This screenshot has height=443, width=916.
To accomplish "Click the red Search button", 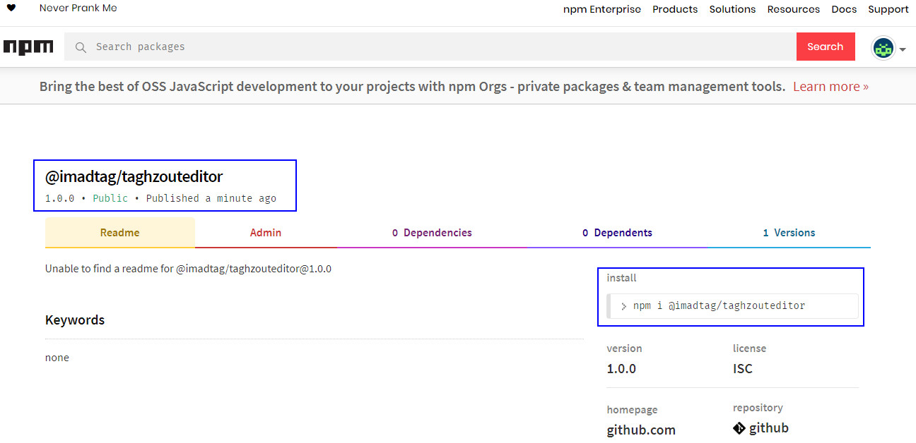I will coord(826,47).
